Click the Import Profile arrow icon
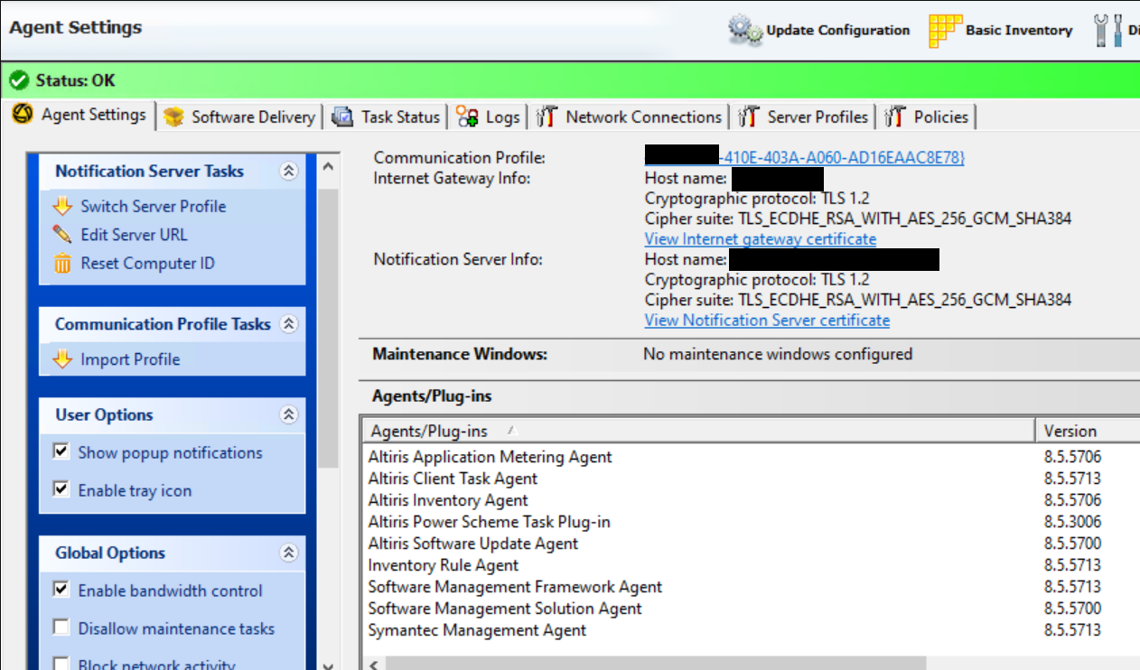Image resolution: width=1140 pixels, height=670 pixels. (62, 359)
